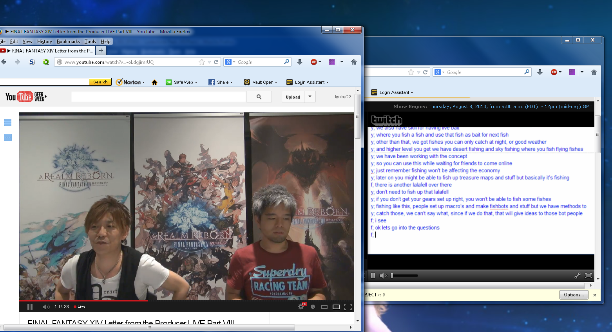612x332 pixels.
Task: Click the Firefox home icon in Twitch window
Action: [x=594, y=72]
